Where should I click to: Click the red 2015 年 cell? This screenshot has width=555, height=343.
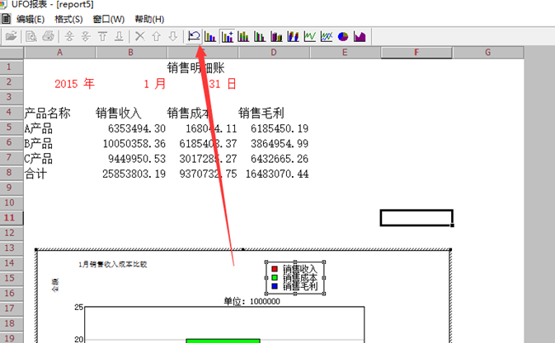[74, 84]
